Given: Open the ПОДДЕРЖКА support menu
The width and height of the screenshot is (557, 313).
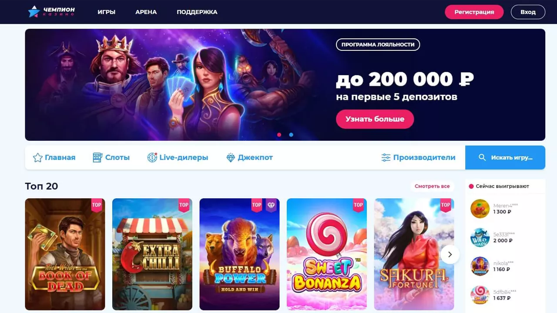Looking at the screenshot, I should (x=197, y=12).
